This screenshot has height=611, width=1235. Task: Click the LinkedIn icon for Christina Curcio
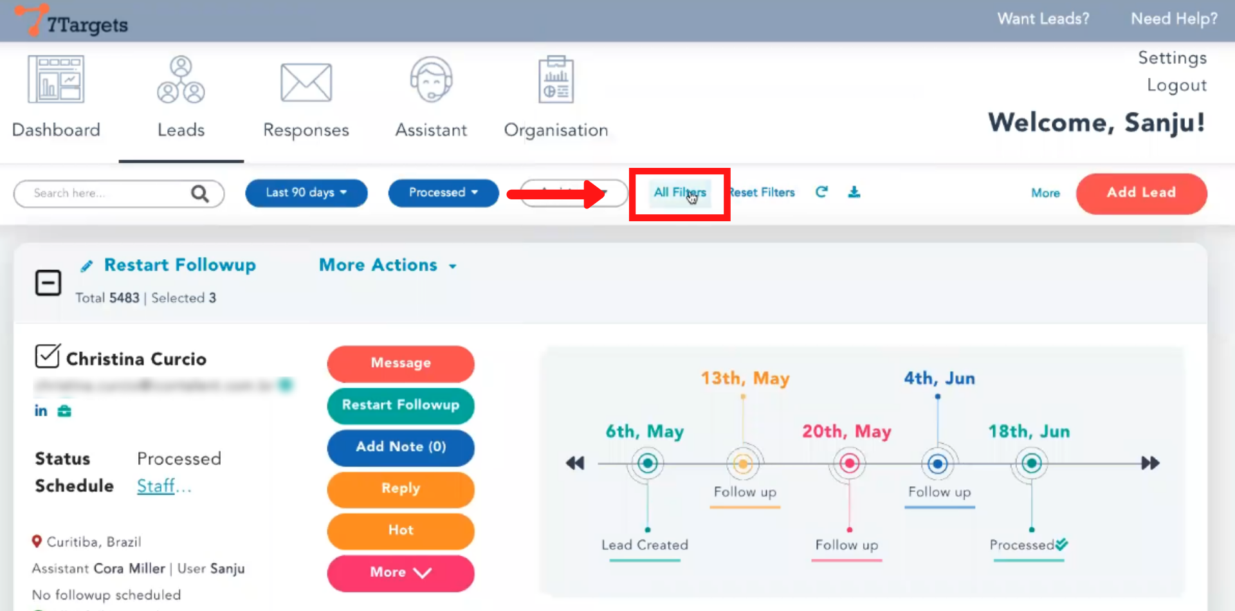(41, 411)
